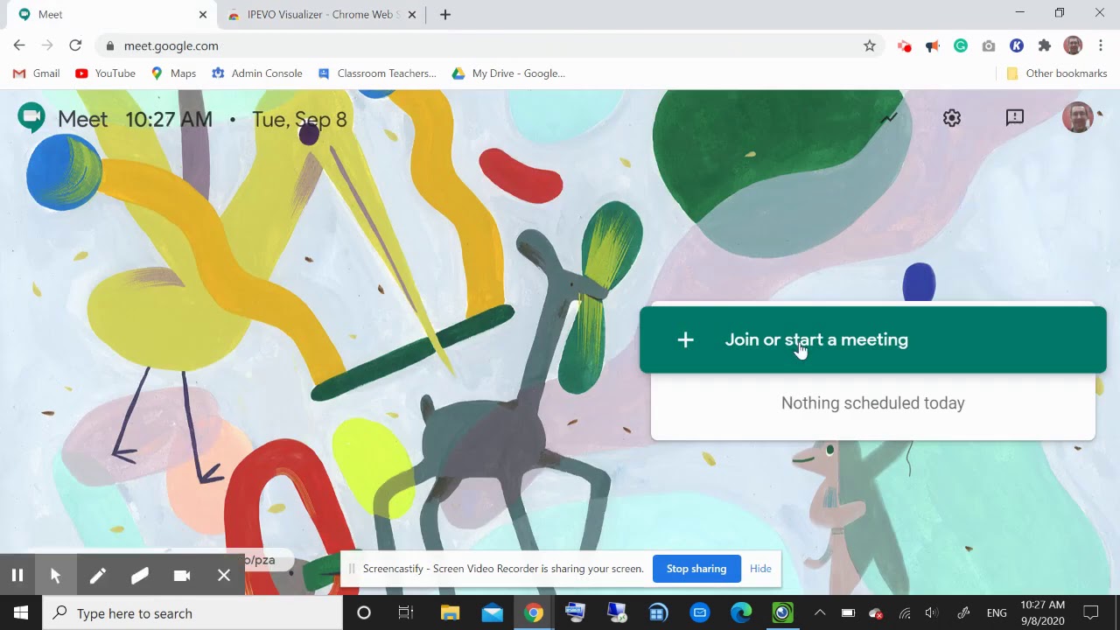Open the Chrome extensions puzzle menu
The width and height of the screenshot is (1120, 630).
tap(1045, 45)
